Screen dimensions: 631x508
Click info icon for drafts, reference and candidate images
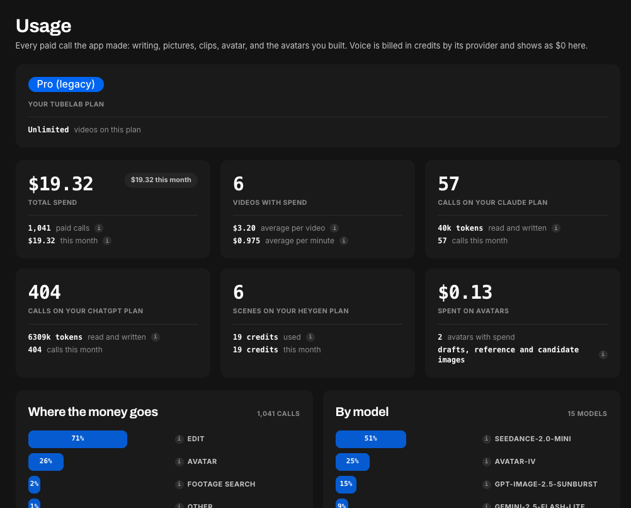click(603, 354)
